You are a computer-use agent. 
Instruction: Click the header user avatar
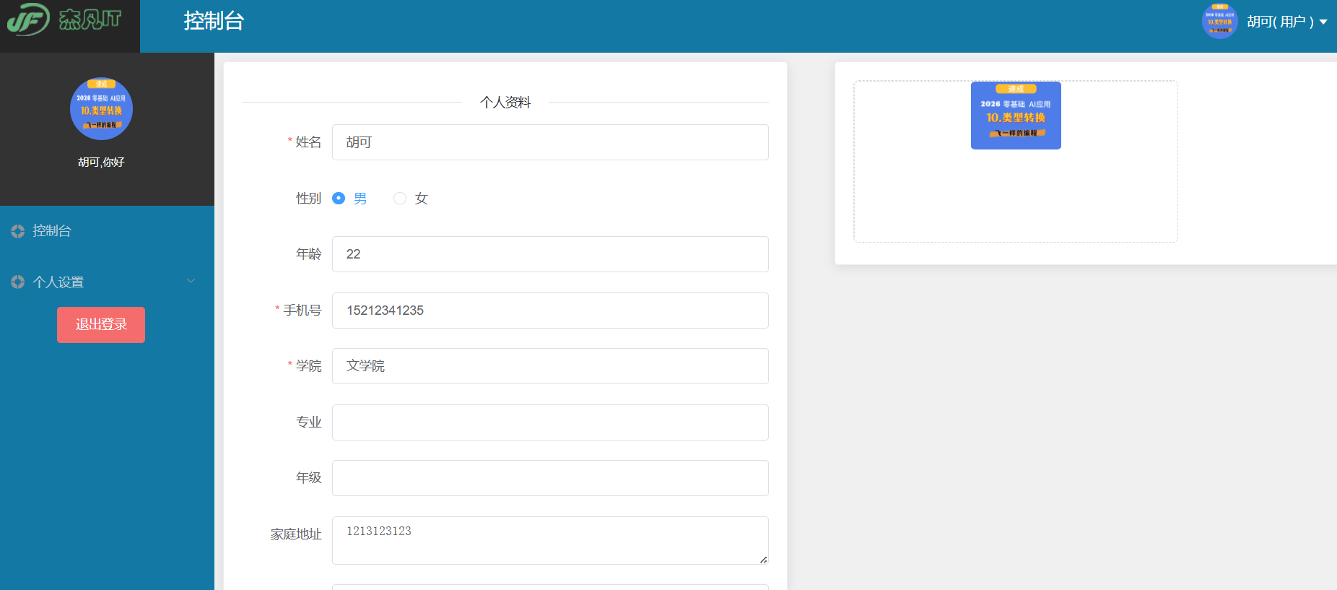(1220, 21)
